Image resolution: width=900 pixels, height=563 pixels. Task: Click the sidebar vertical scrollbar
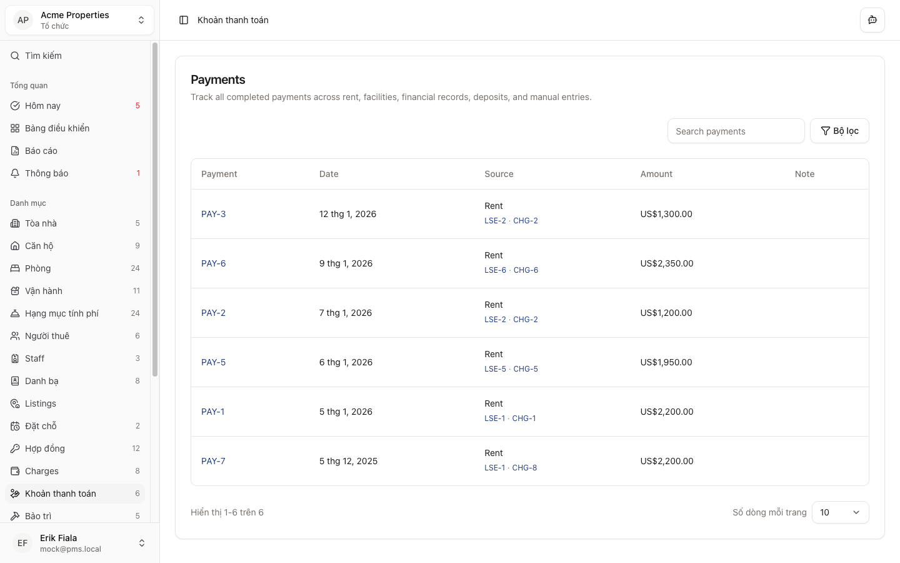(154, 210)
